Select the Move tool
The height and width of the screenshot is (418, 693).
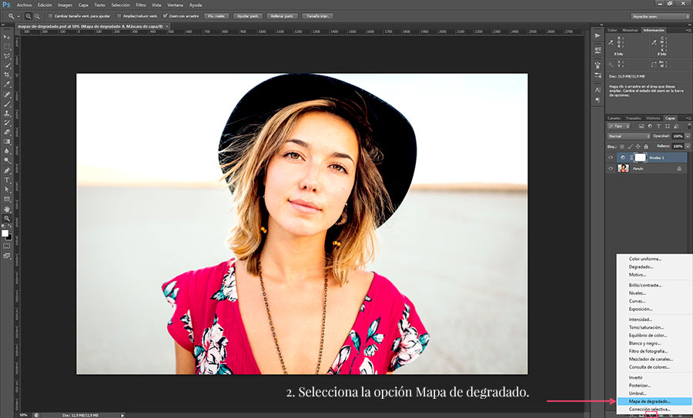click(7, 37)
